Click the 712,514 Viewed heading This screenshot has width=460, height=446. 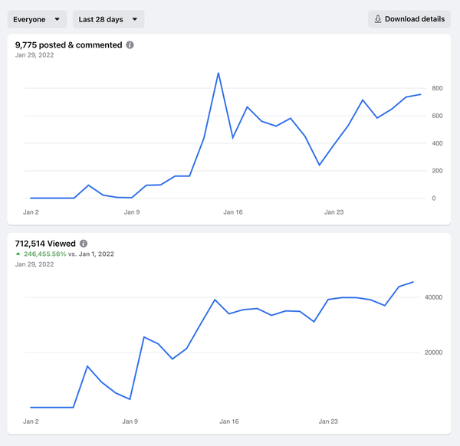[x=45, y=244]
